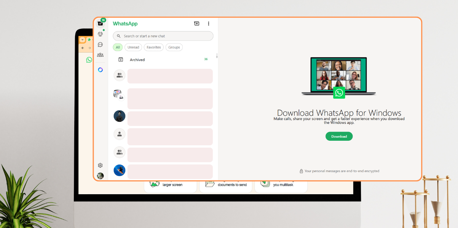This screenshot has height=228, width=458.
Task: Click the chat list scrollbar
Action: (x=217, y=55)
